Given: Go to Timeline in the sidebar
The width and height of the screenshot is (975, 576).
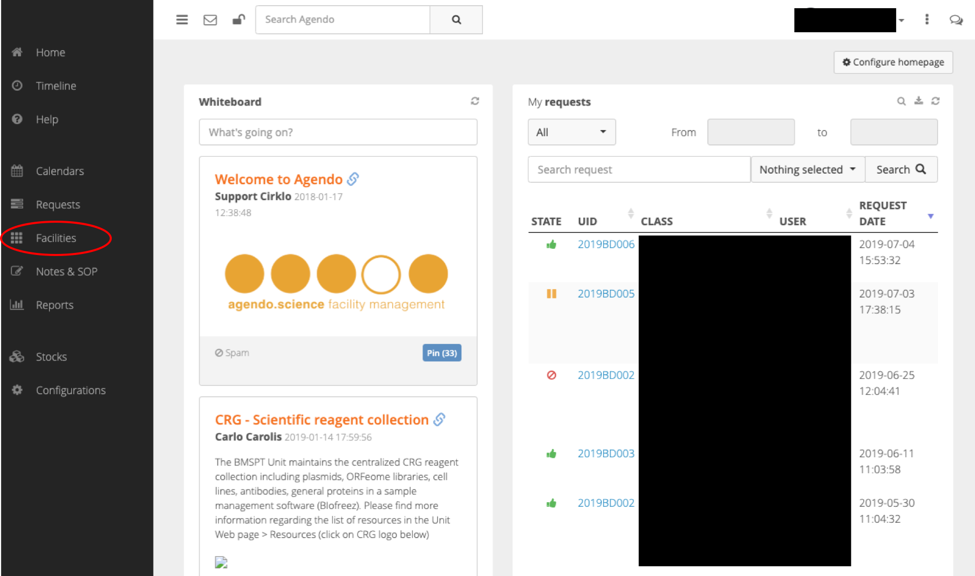Looking at the screenshot, I should coord(56,86).
